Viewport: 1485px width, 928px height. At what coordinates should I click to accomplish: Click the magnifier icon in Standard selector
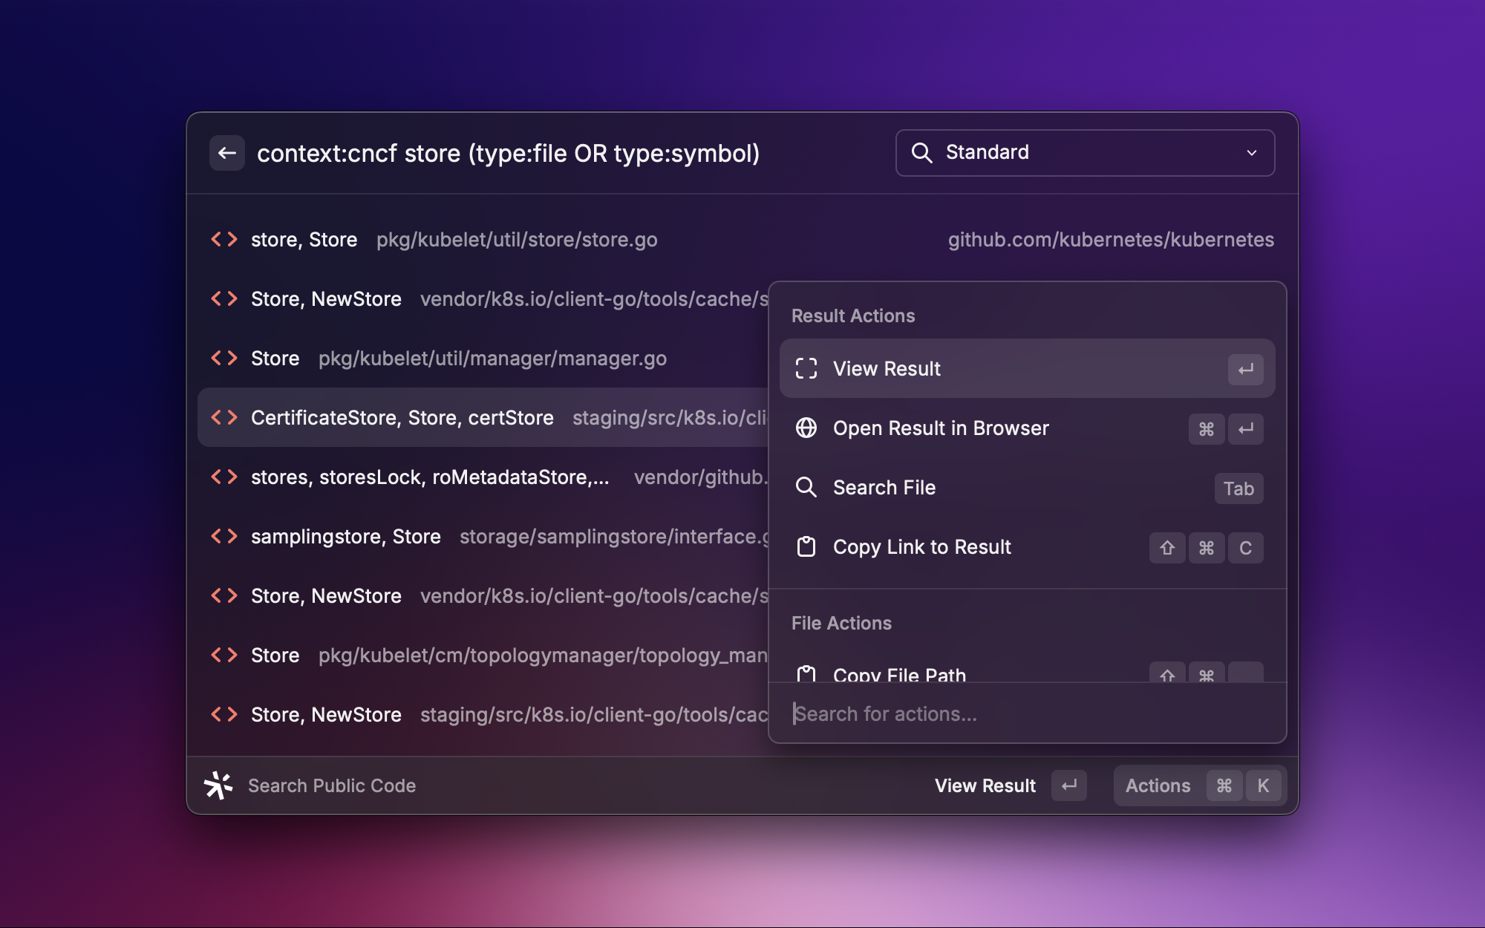coord(921,153)
